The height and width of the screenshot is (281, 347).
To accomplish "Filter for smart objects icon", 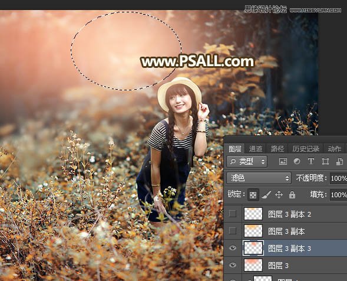I will coord(339,162).
